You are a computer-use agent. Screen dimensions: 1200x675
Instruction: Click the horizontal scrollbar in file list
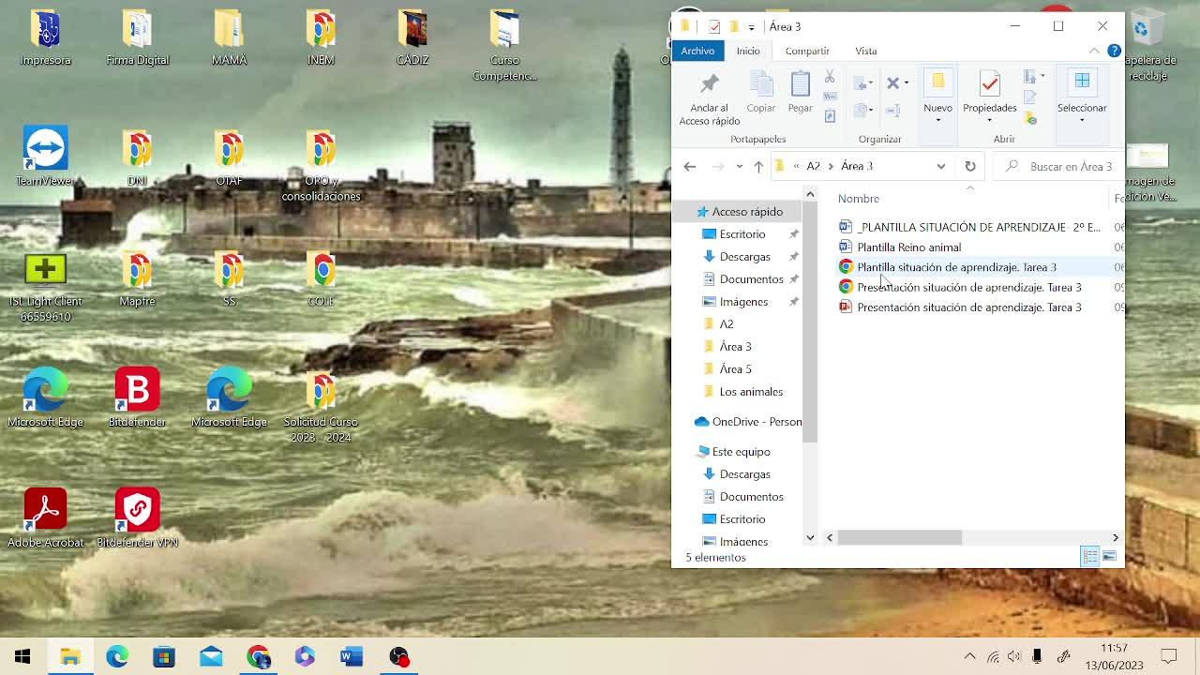coord(899,538)
